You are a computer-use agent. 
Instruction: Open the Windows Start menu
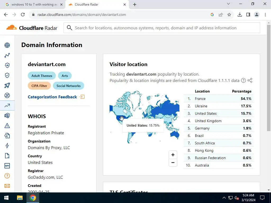(6, 198)
